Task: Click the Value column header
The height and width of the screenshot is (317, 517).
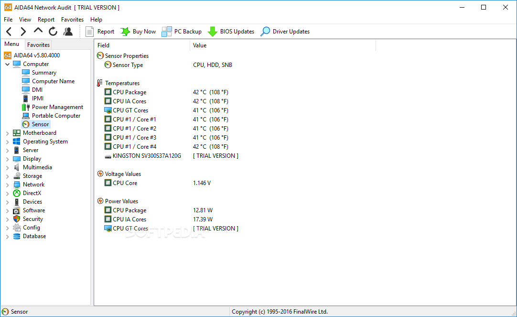Action: coord(283,45)
